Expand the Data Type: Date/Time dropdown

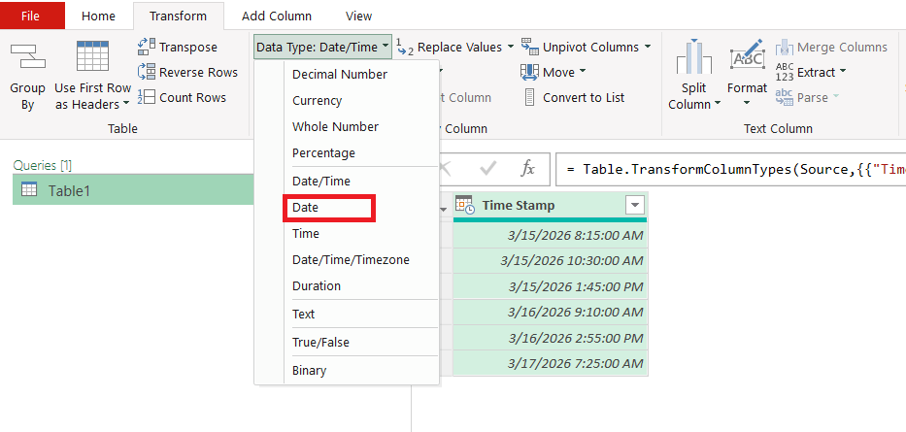[x=322, y=47]
